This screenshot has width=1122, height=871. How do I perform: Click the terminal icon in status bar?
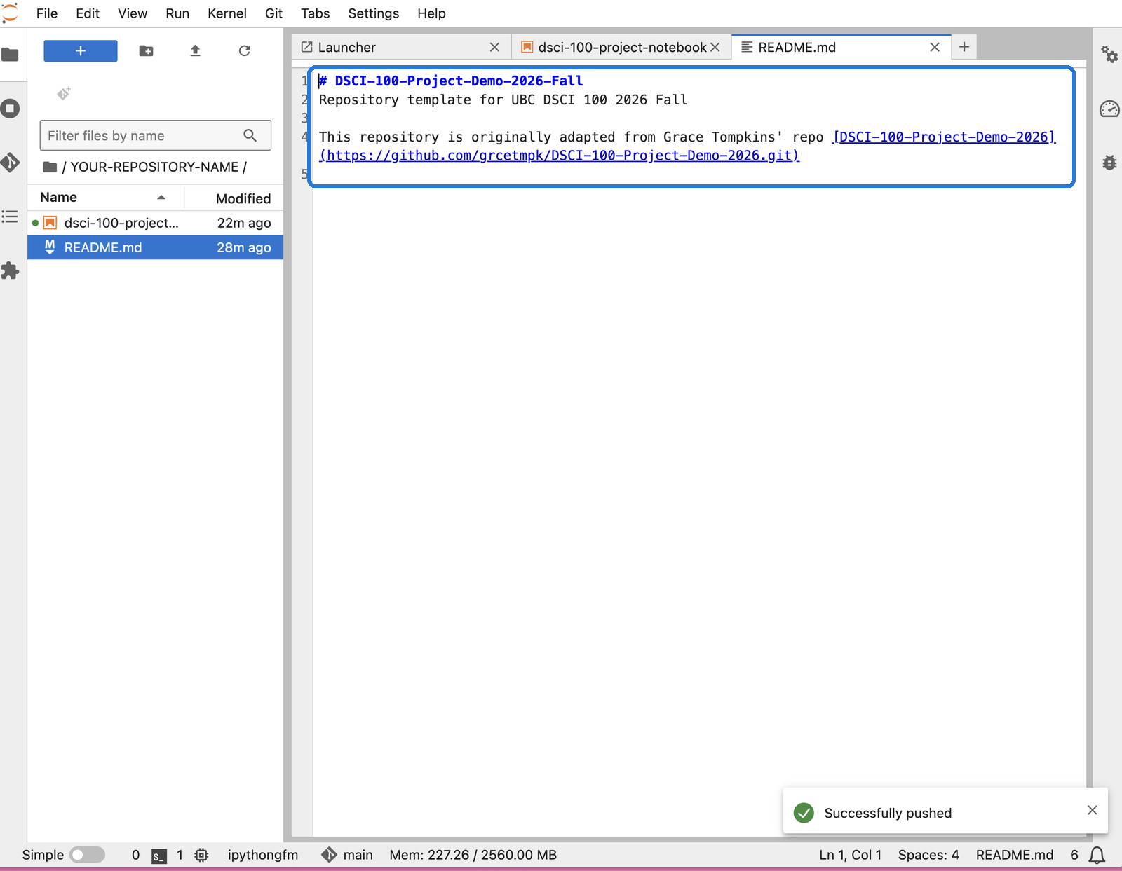[x=159, y=856]
